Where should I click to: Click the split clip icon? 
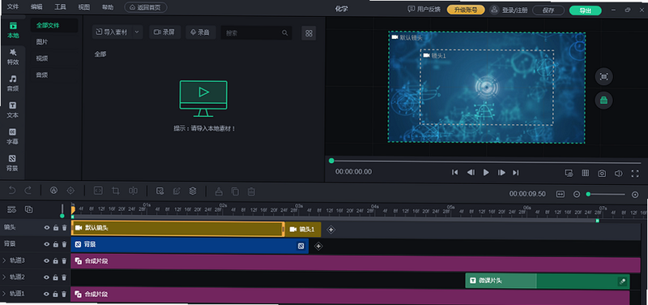click(133, 191)
